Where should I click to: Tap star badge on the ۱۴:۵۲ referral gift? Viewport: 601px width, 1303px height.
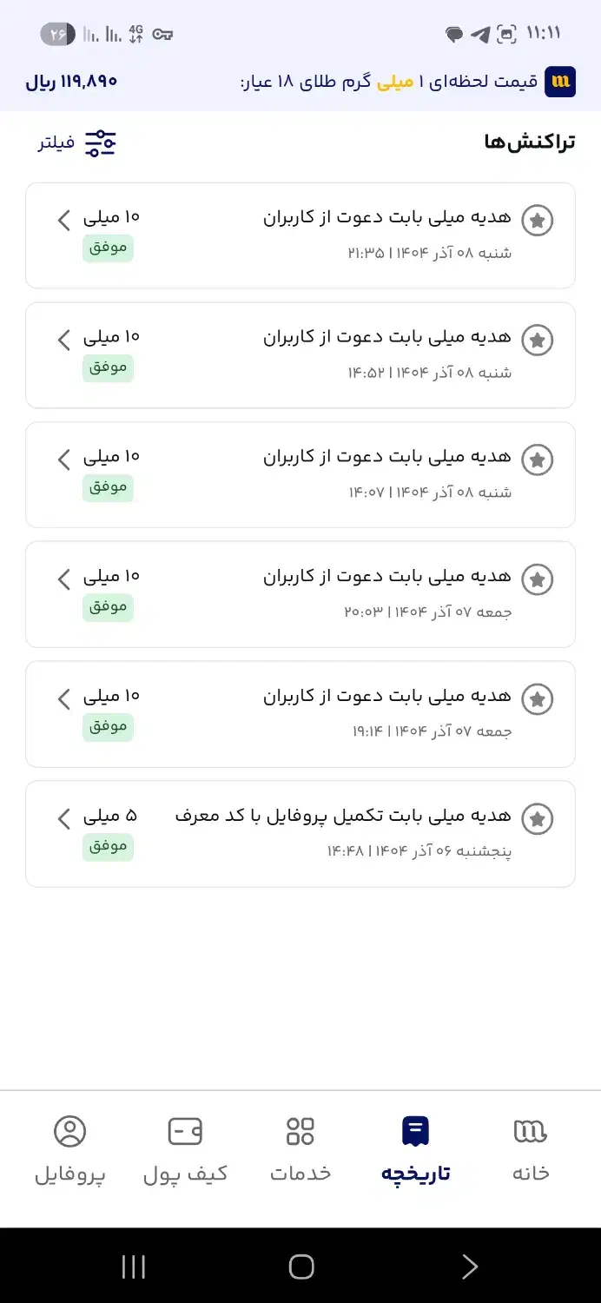(538, 340)
